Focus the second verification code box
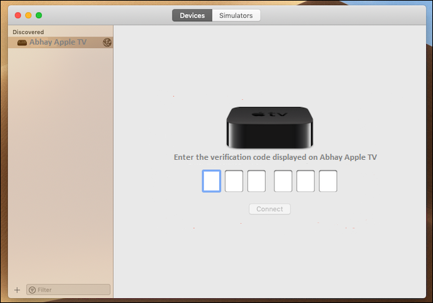This screenshot has height=303, width=433. [234, 181]
